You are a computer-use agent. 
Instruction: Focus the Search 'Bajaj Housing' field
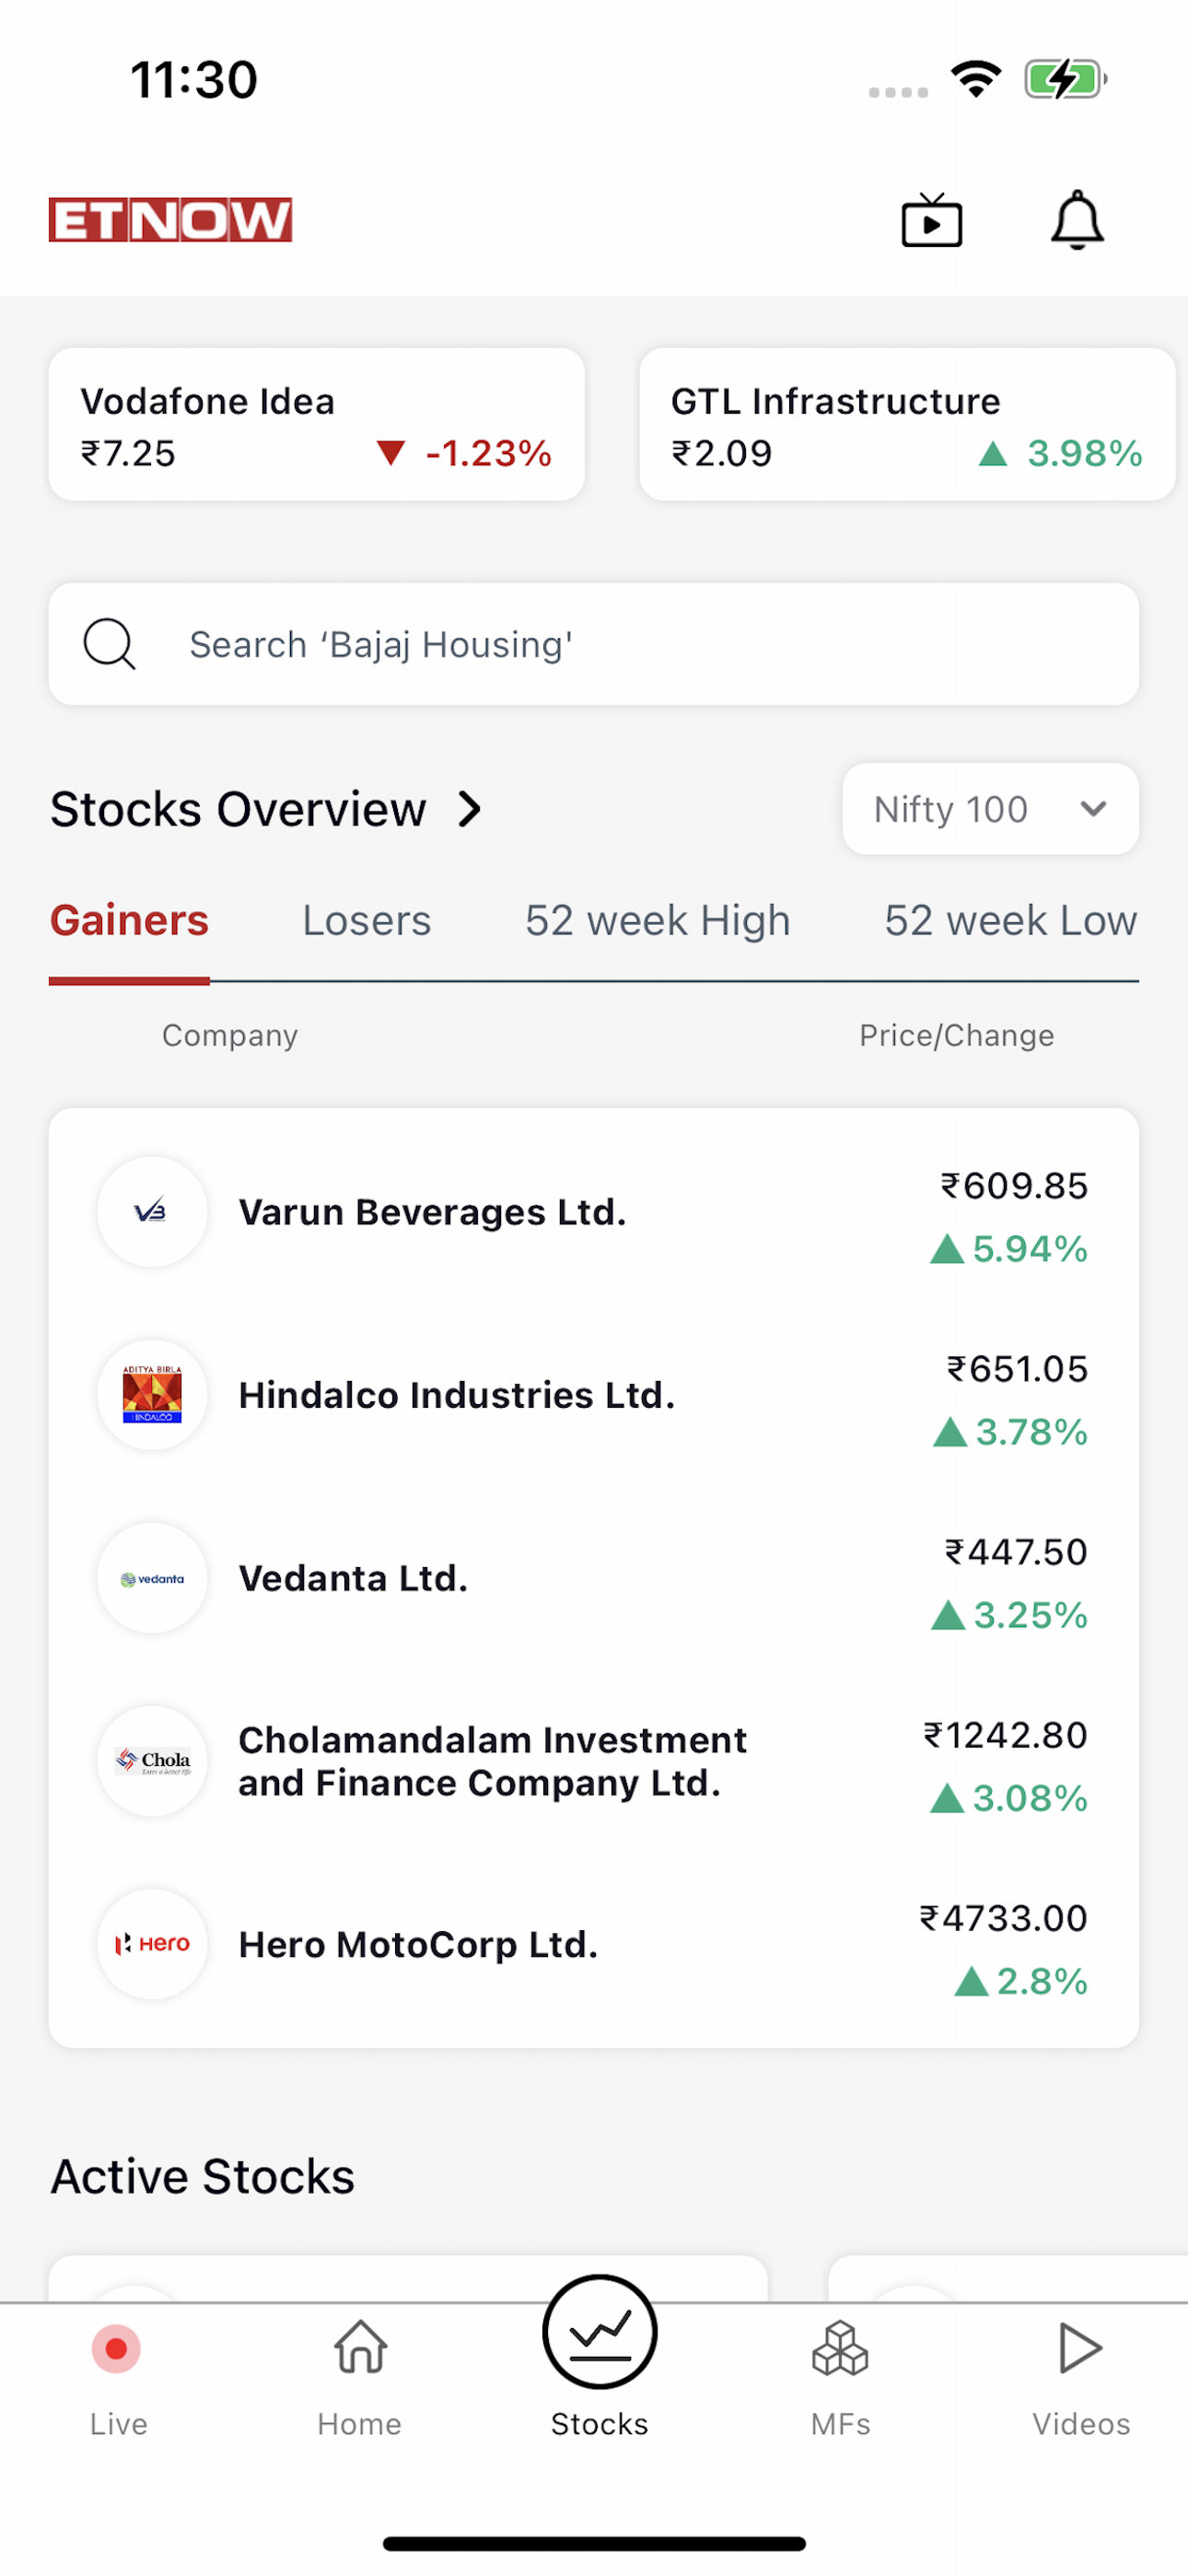(x=594, y=644)
